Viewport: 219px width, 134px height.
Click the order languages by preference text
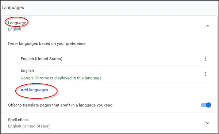(47, 43)
